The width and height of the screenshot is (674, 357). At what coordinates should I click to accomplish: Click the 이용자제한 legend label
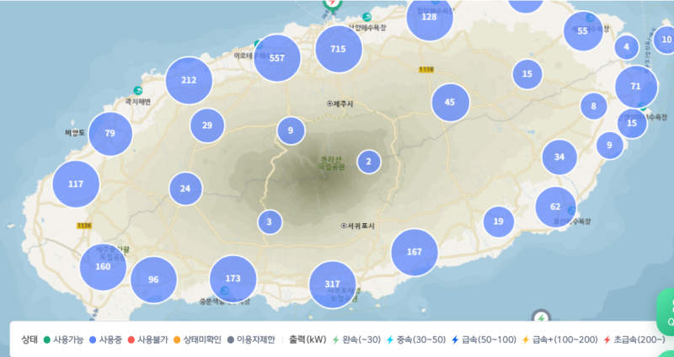coord(255,340)
